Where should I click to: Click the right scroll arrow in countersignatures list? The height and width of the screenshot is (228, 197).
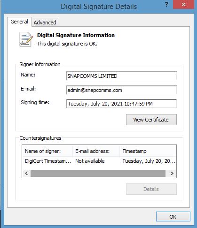(x=172, y=173)
